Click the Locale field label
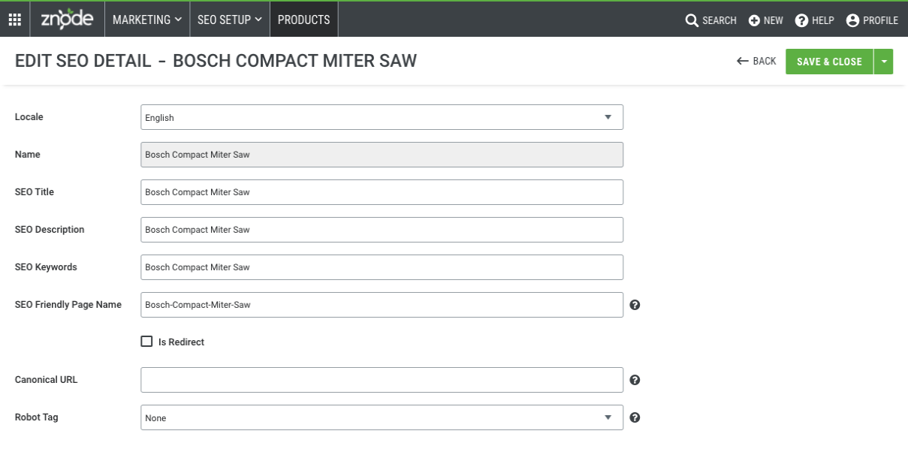This screenshot has width=908, height=476. pos(29,116)
